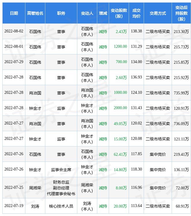
Task: Click the average price 113.64
Action: pyautogui.click(x=136, y=206)
